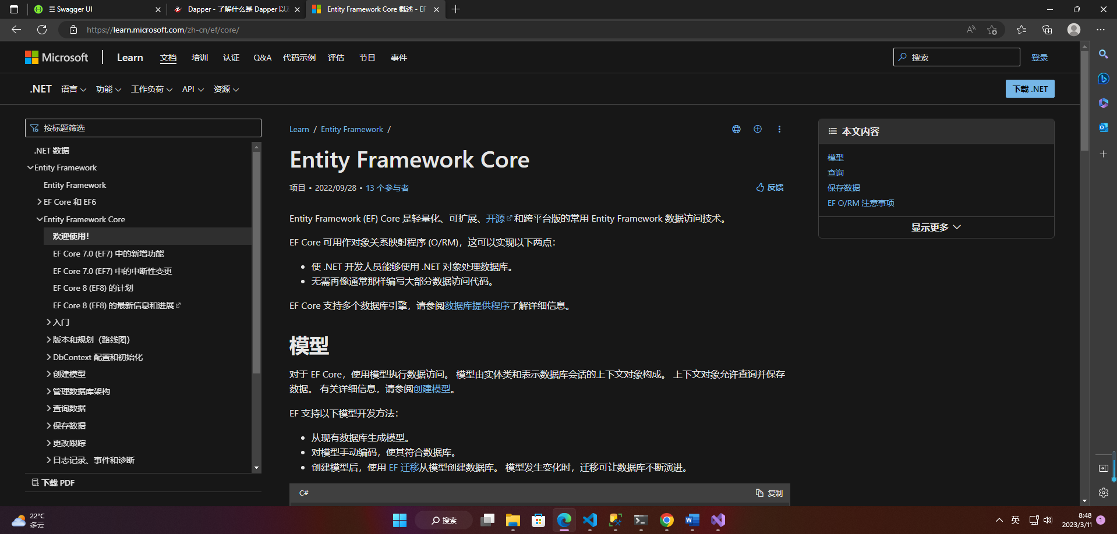The width and height of the screenshot is (1117, 534).
Task: Click the Microsoft logo
Action: point(56,57)
